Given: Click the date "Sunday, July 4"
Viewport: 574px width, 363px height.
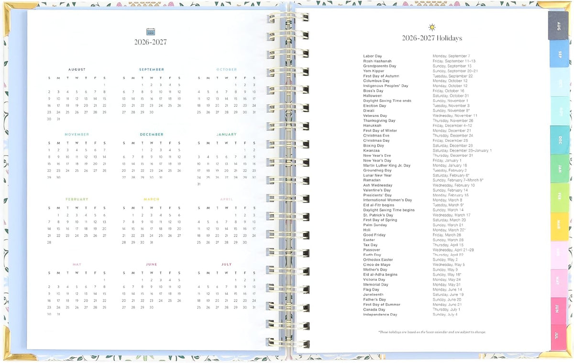Looking at the screenshot, I should pos(445,315).
